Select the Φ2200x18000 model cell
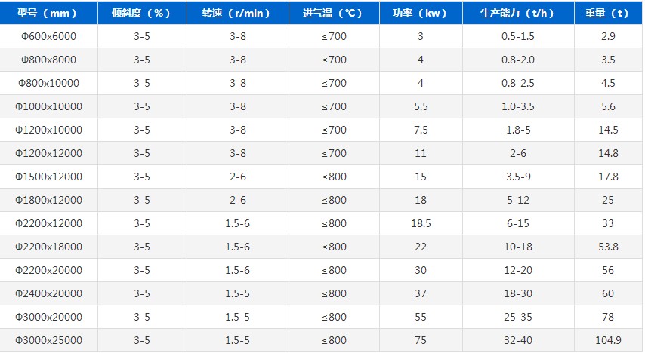Image resolution: width=645 pixels, height=353 pixels. [x=48, y=247]
